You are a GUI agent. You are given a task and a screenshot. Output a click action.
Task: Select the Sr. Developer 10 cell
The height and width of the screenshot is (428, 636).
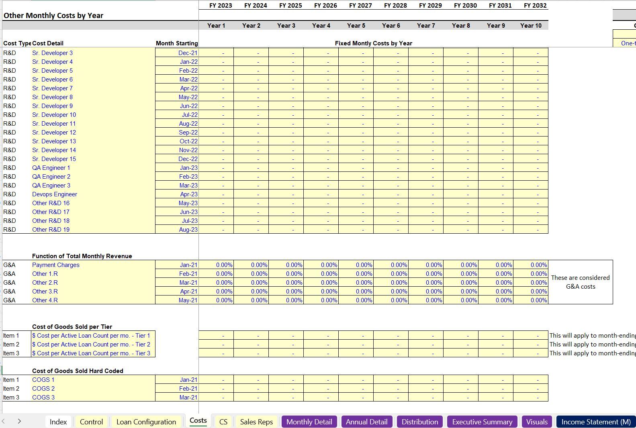coord(93,114)
